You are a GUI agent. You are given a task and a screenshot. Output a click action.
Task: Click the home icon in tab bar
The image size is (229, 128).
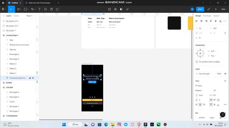(3, 3)
